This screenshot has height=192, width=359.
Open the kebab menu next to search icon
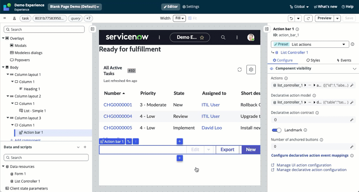pos(237,37)
